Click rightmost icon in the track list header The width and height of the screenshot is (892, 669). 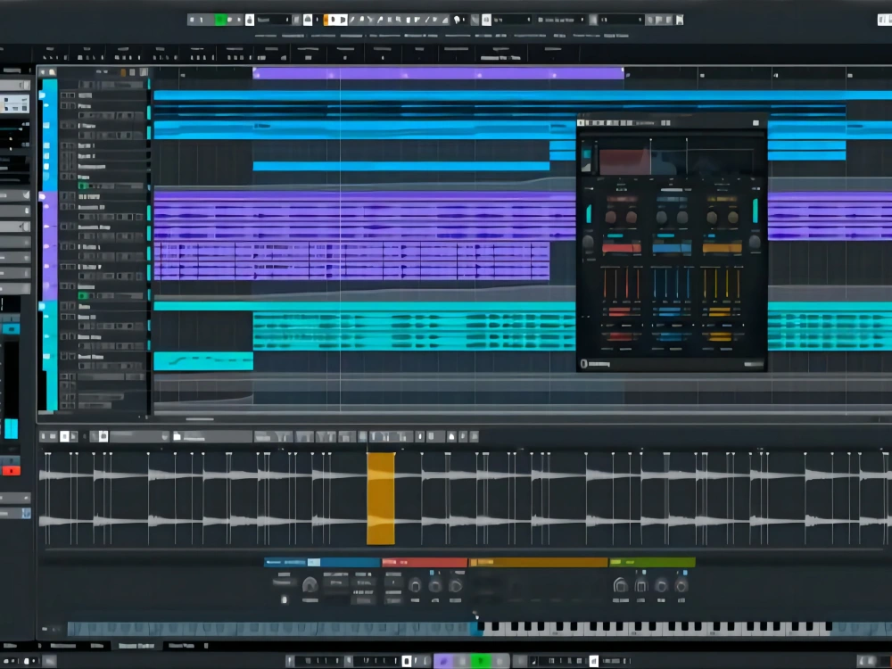[144, 72]
